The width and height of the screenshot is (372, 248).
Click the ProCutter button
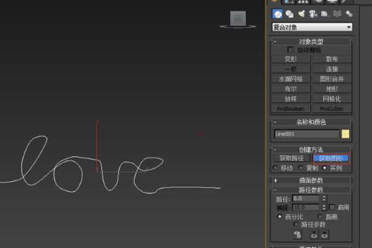332,108
